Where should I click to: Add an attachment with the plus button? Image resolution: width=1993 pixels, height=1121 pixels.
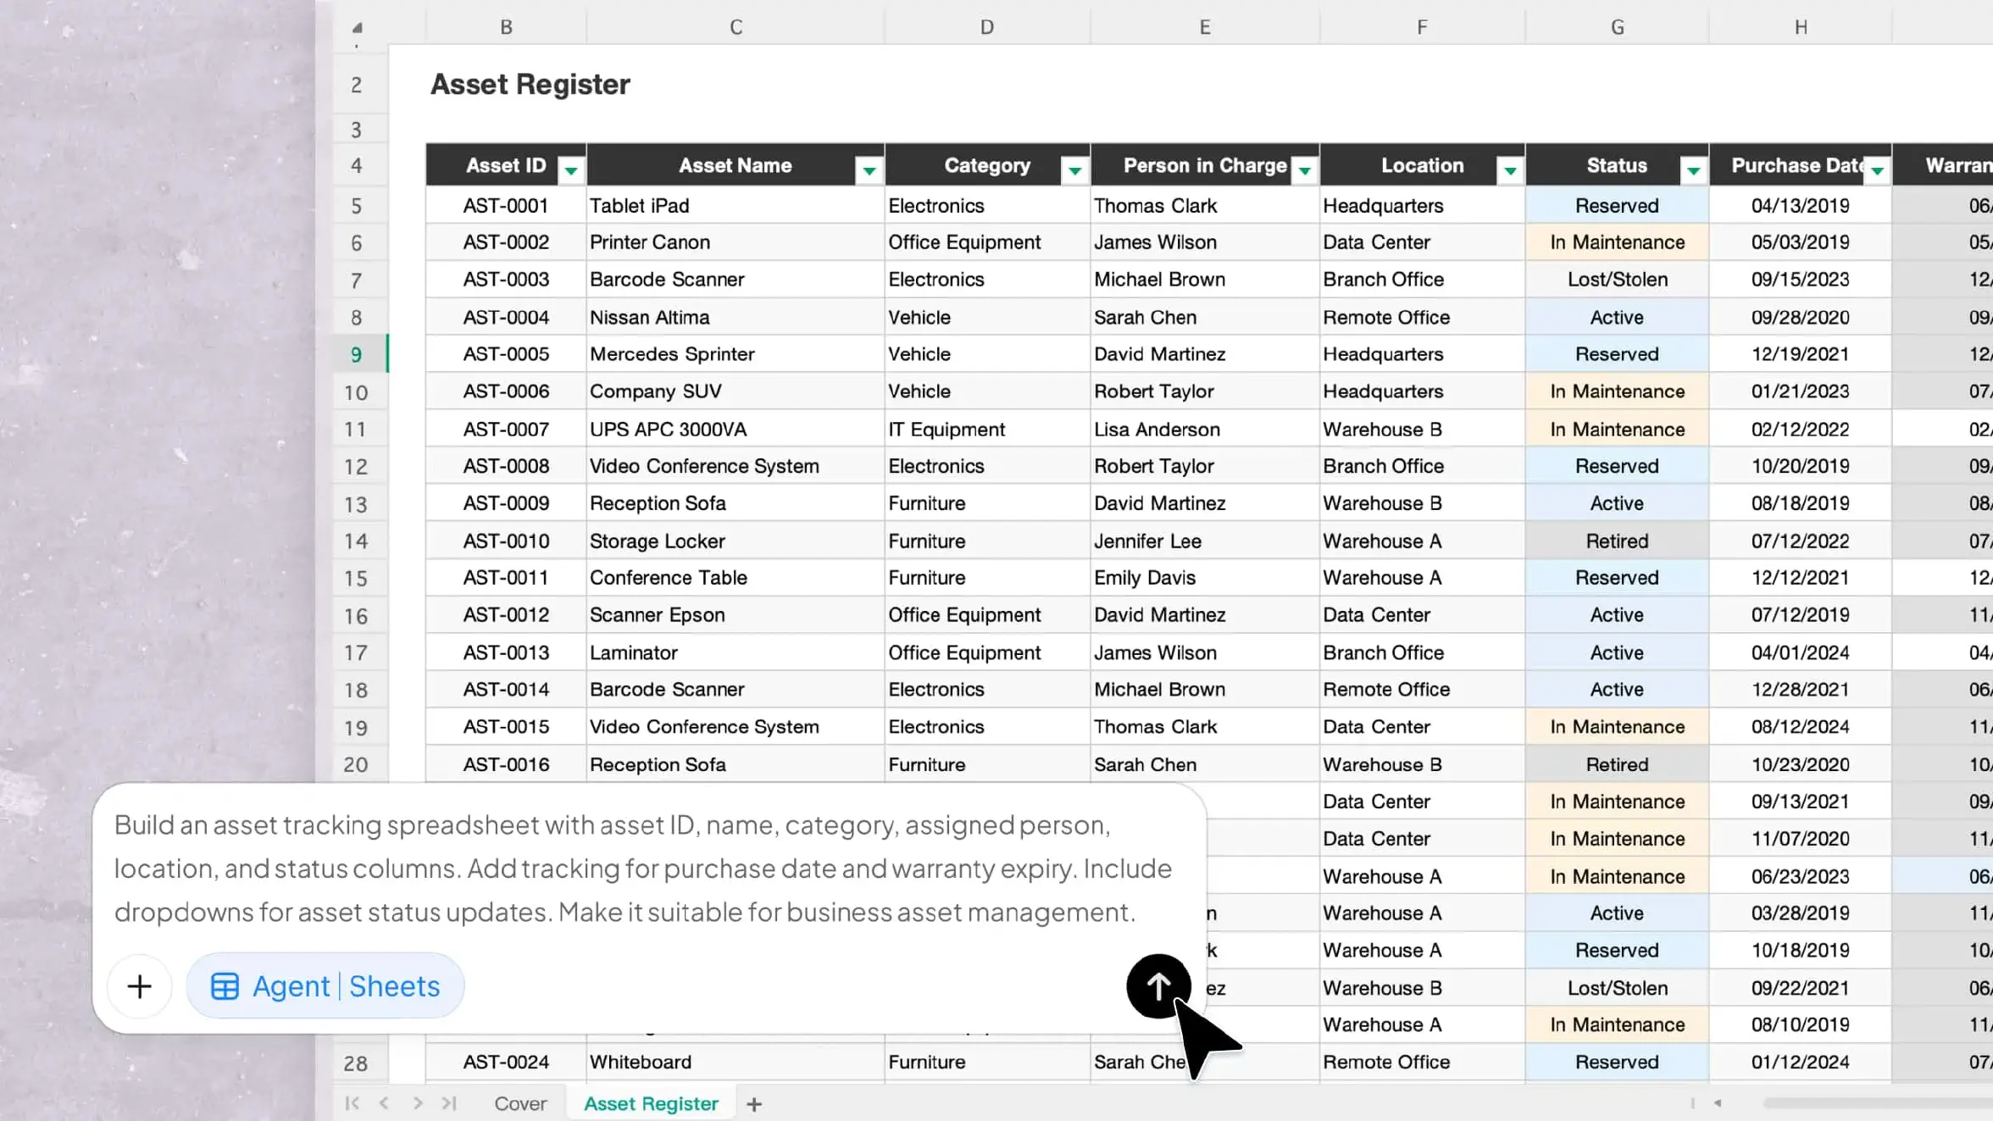(x=140, y=986)
